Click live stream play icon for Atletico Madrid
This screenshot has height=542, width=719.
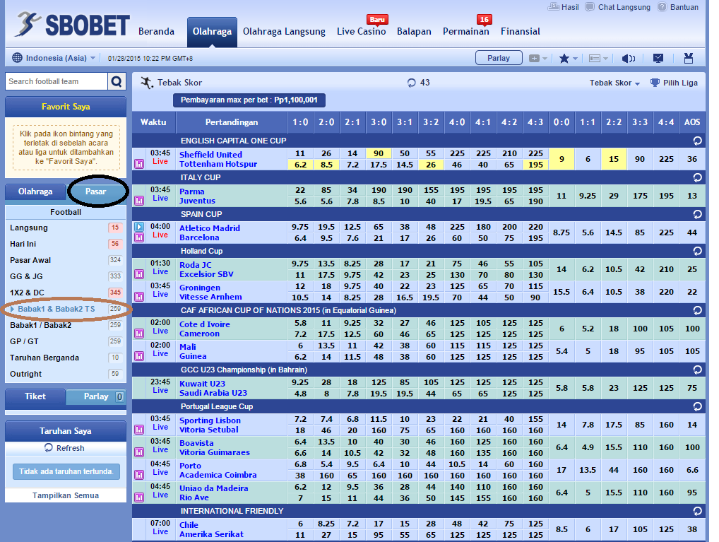click(139, 227)
